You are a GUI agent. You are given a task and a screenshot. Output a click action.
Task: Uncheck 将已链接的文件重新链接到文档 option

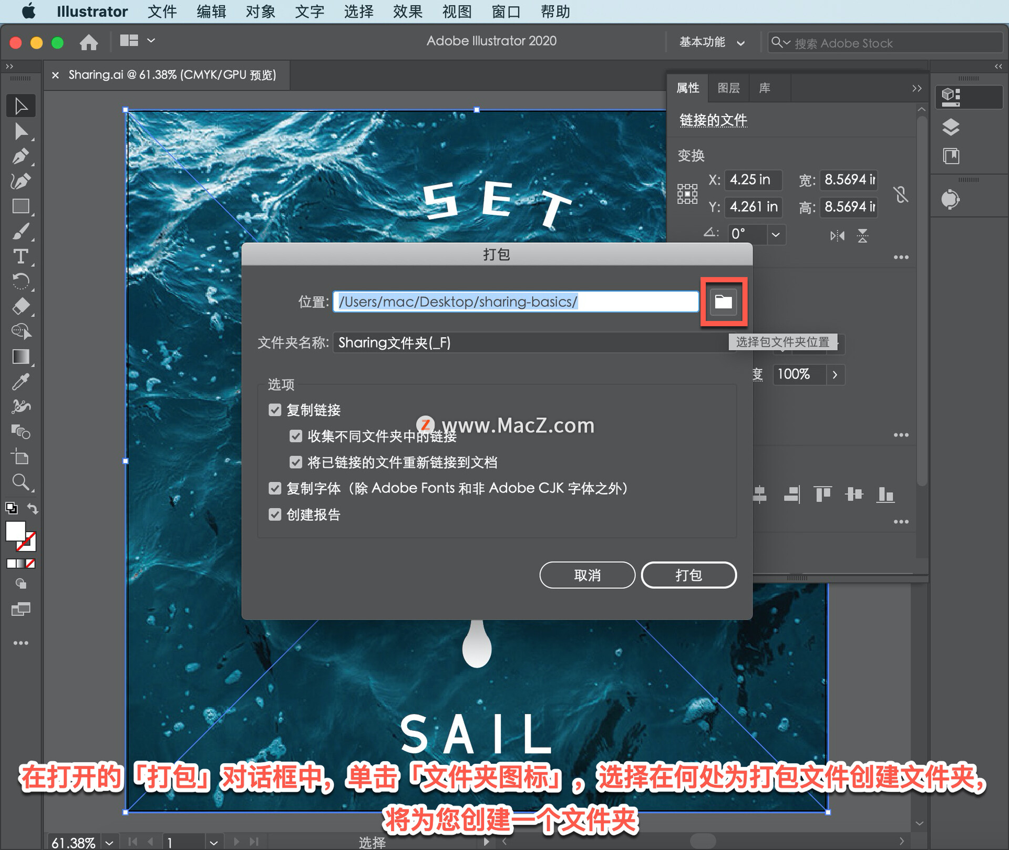click(296, 462)
